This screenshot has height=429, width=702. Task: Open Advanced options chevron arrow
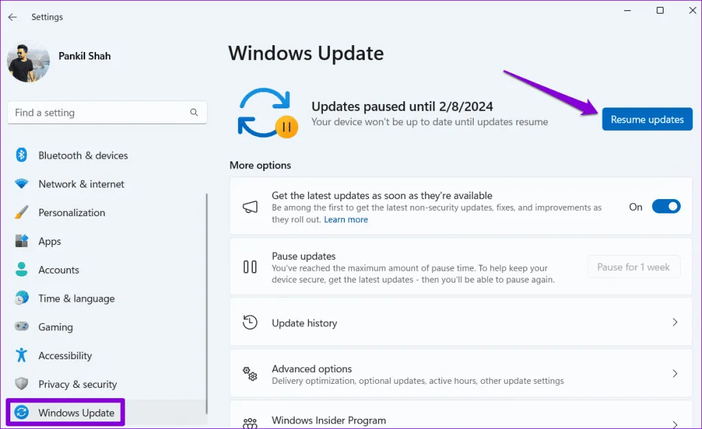675,374
